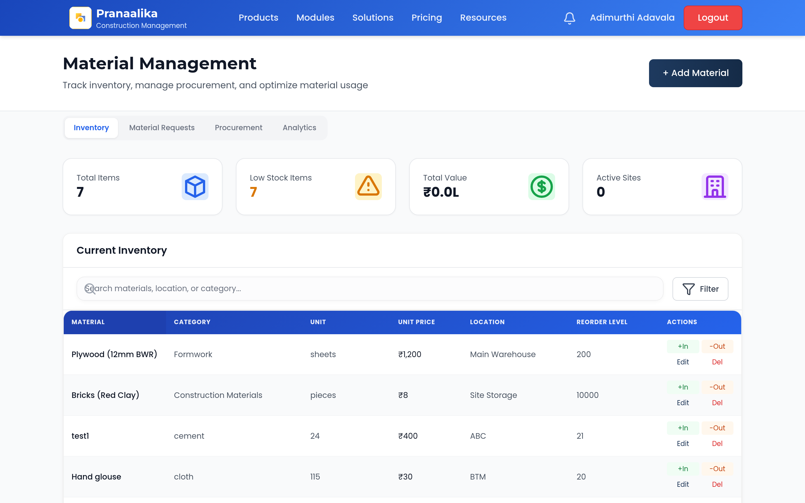Open the Filter options

(700, 289)
